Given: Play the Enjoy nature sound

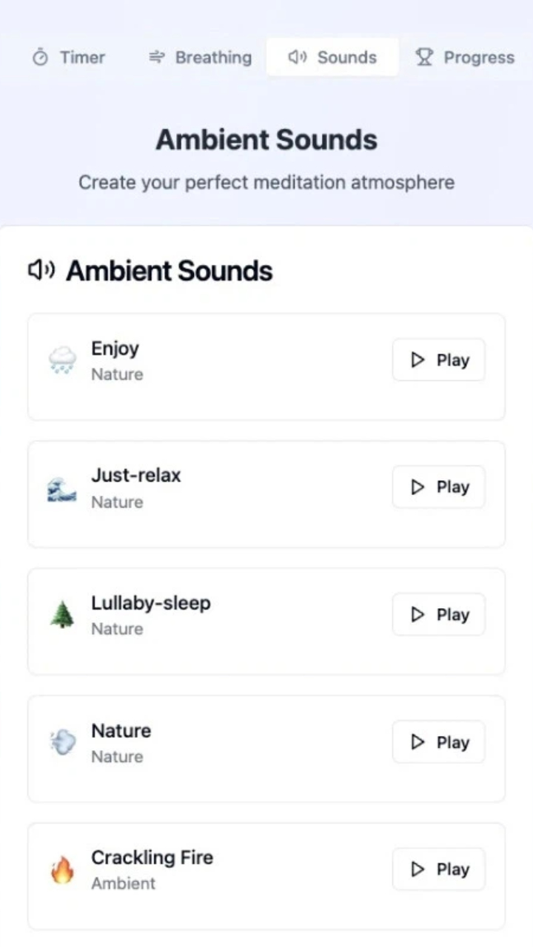Looking at the screenshot, I should [x=439, y=360].
